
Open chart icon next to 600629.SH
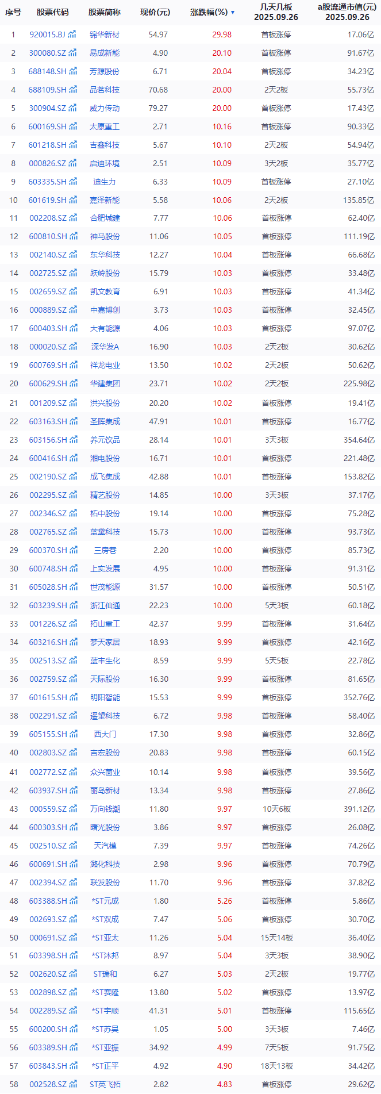[x=72, y=383]
